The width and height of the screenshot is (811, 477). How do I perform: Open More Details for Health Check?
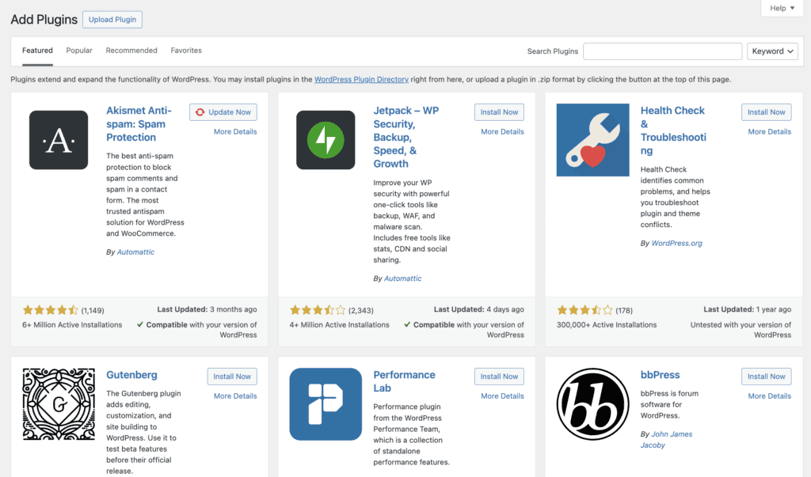point(770,132)
